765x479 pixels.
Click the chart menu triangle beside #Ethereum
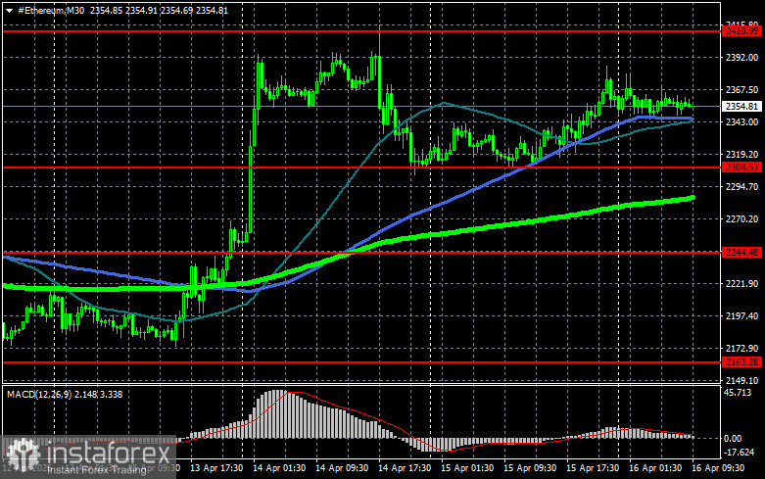point(9,11)
